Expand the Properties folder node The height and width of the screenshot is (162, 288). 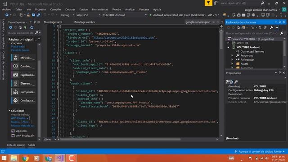point(232,55)
